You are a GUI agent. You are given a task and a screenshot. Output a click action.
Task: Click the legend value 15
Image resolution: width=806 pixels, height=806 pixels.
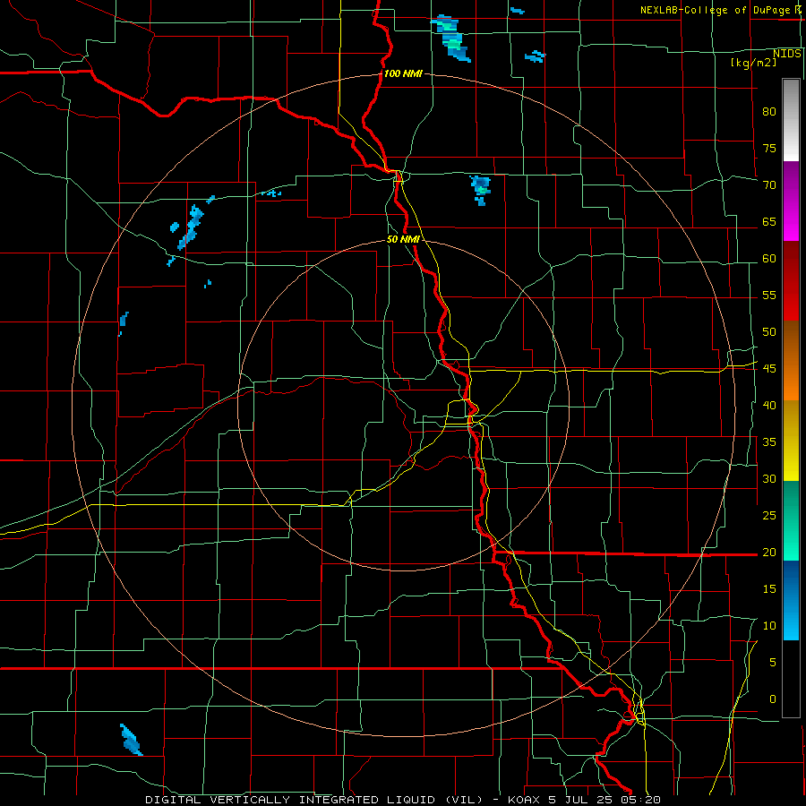tap(769, 589)
